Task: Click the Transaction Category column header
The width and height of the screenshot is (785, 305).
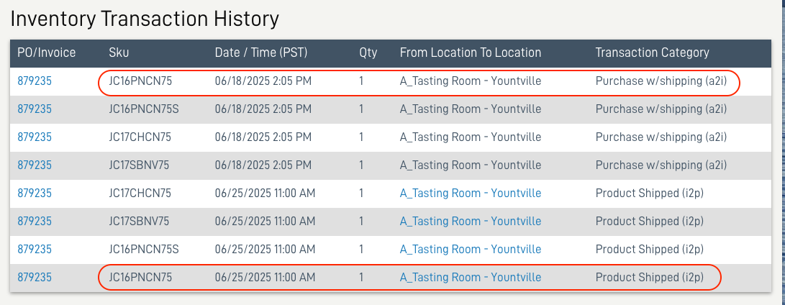Action: (x=652, y=53)
